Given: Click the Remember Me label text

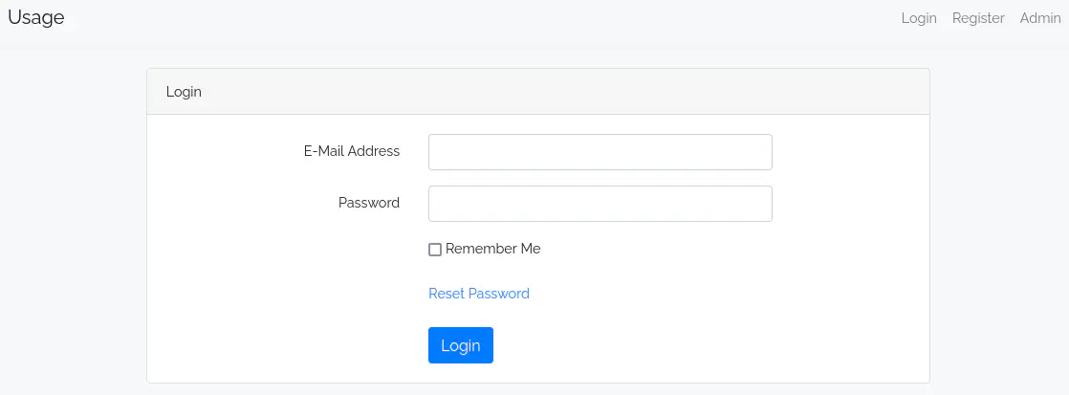Looking at the screenshot, I should (x=492, y=249).
